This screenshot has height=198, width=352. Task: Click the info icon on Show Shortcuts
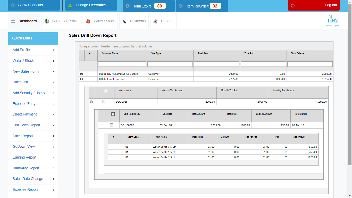[13, 5]
